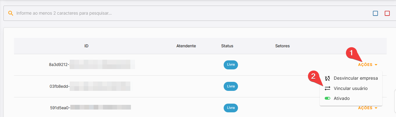Click the Status column header
Screen dimensions: 396x117
(x=227, y=46)
